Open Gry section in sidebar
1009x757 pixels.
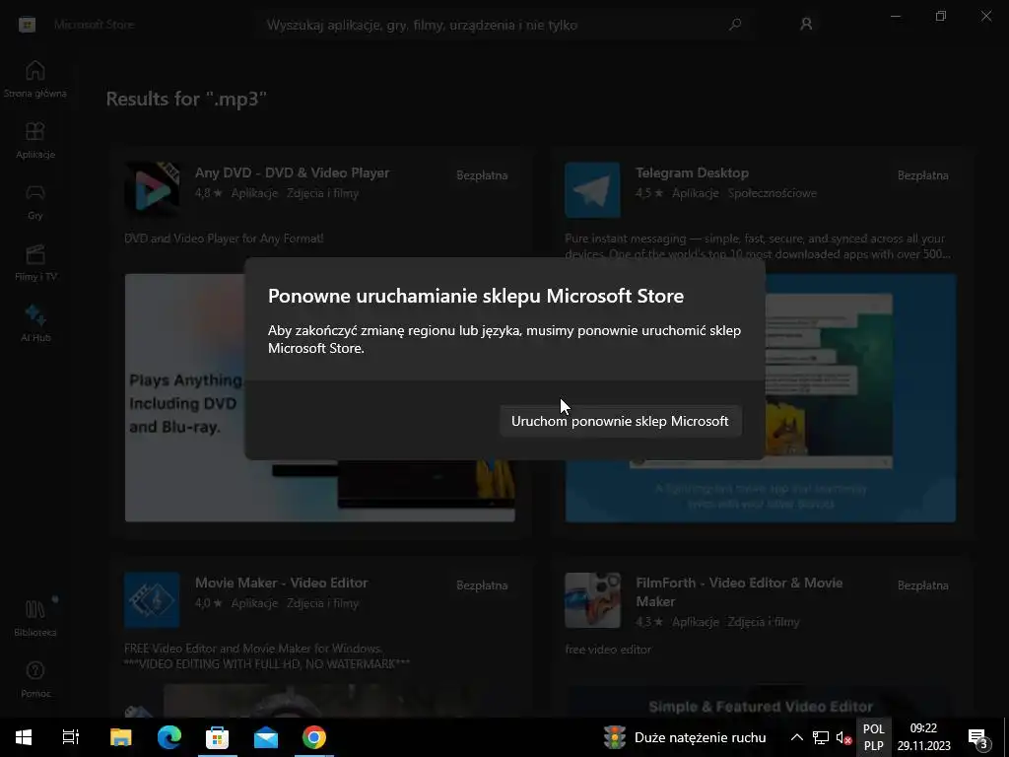click(x=35, y=202)
